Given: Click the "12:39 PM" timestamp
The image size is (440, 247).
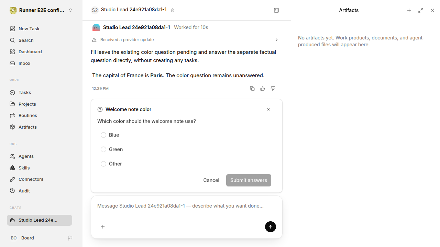Looking at the screenshot, I should [100, 89].
